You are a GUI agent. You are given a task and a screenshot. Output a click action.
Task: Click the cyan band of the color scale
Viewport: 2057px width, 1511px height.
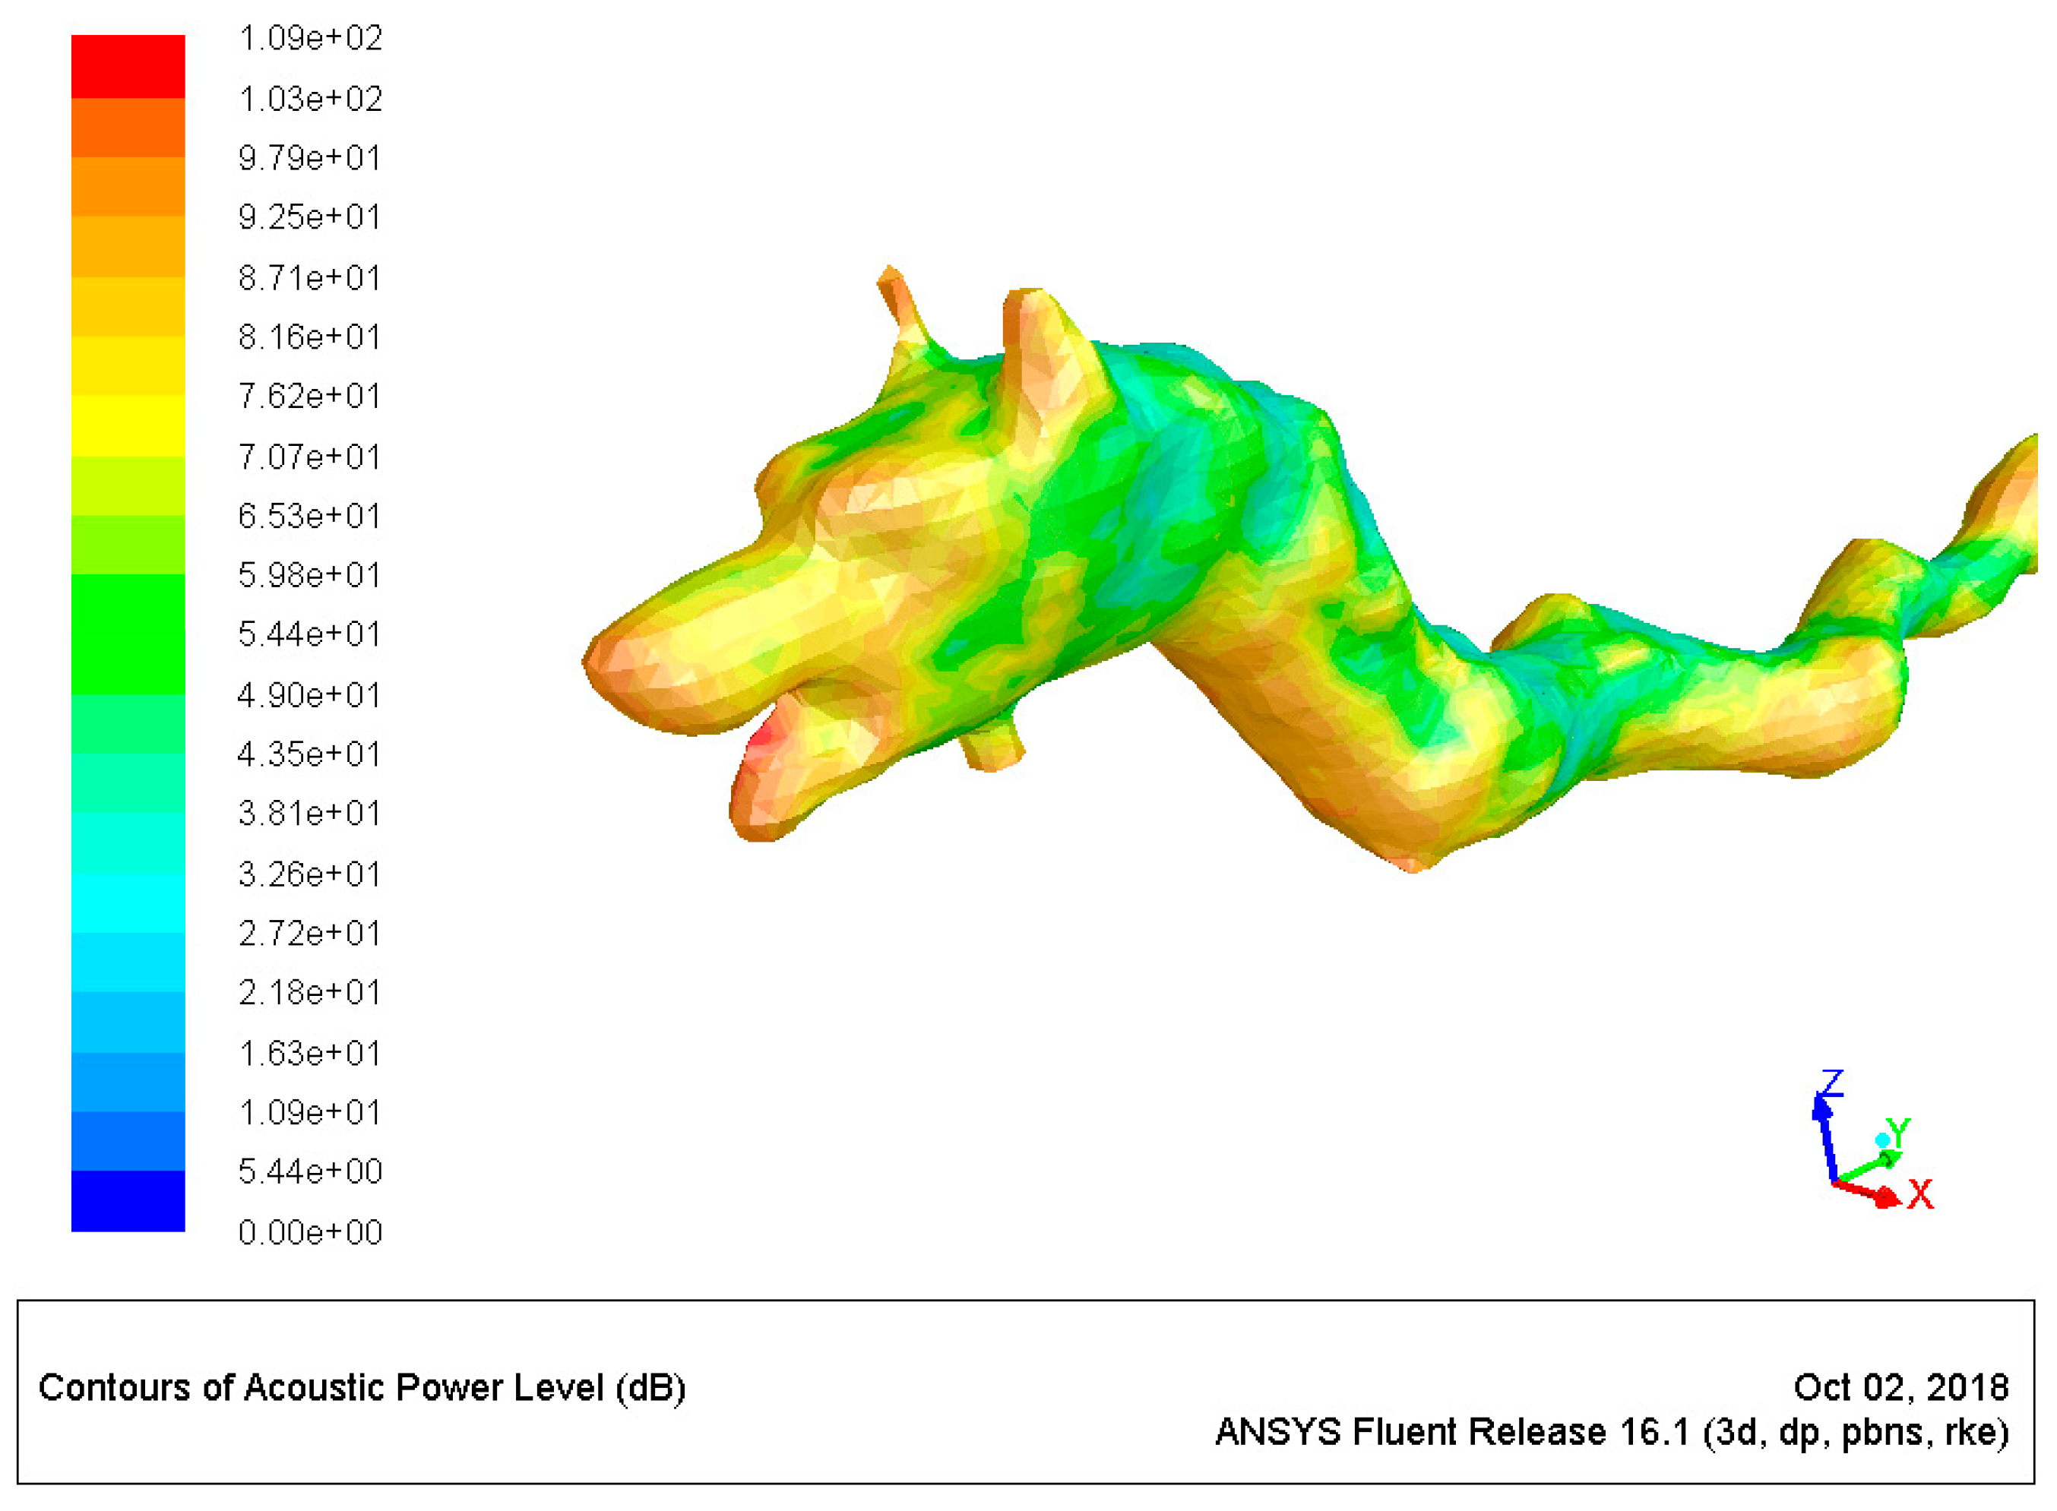[x=128, y=902]
